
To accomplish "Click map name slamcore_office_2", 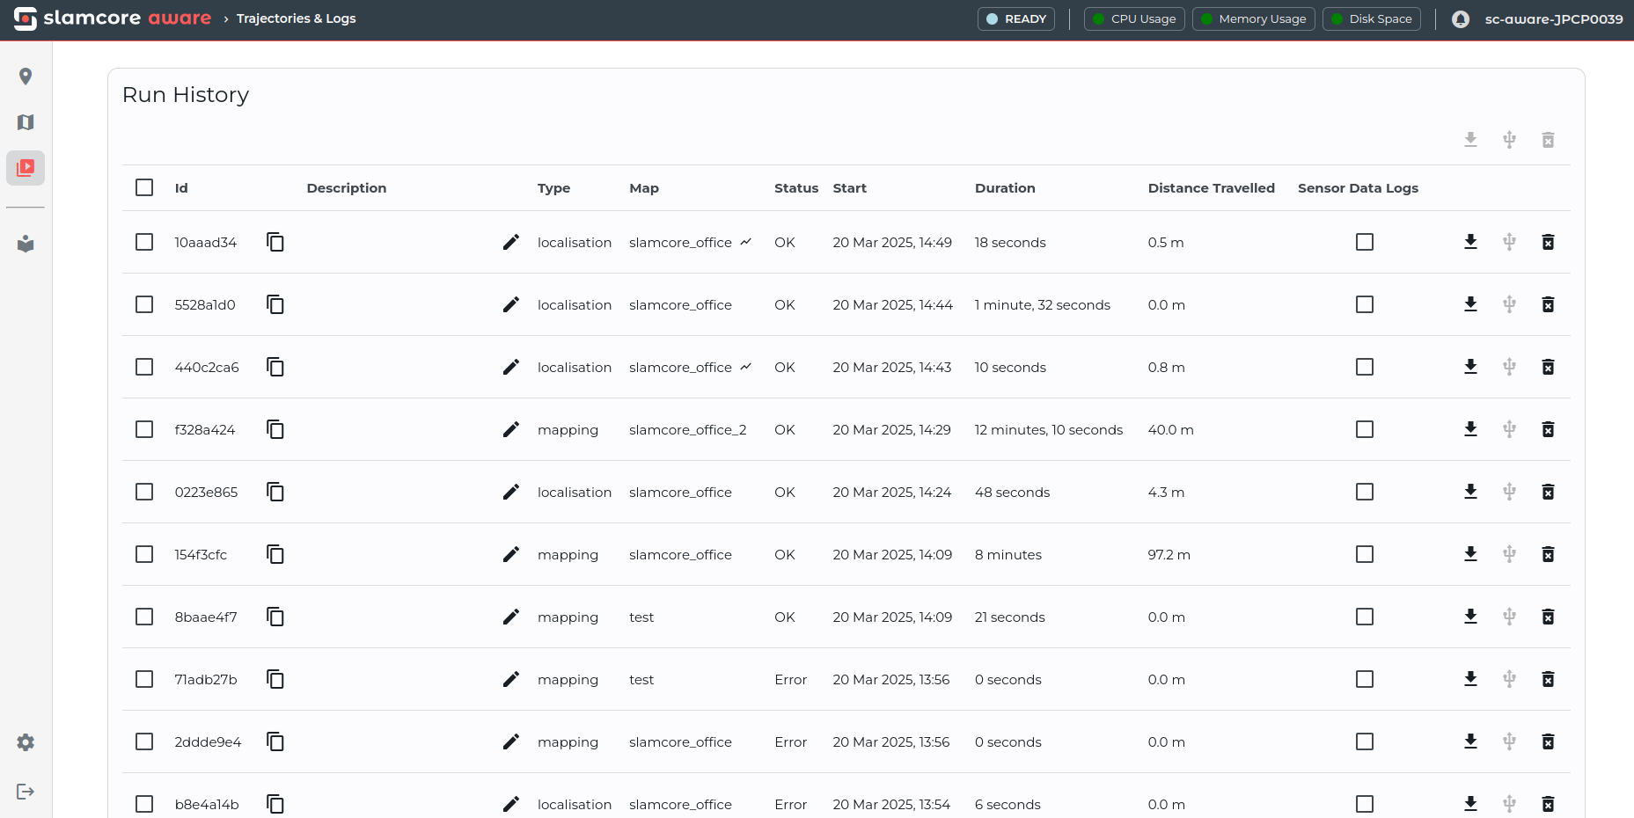I will [x=688, y=430].
